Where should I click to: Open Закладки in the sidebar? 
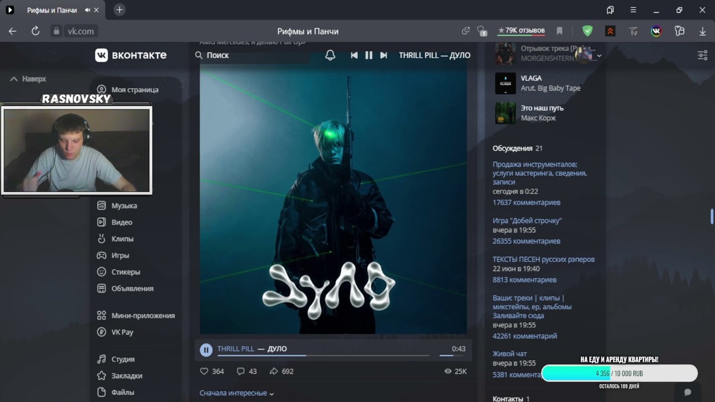[120, 376]
